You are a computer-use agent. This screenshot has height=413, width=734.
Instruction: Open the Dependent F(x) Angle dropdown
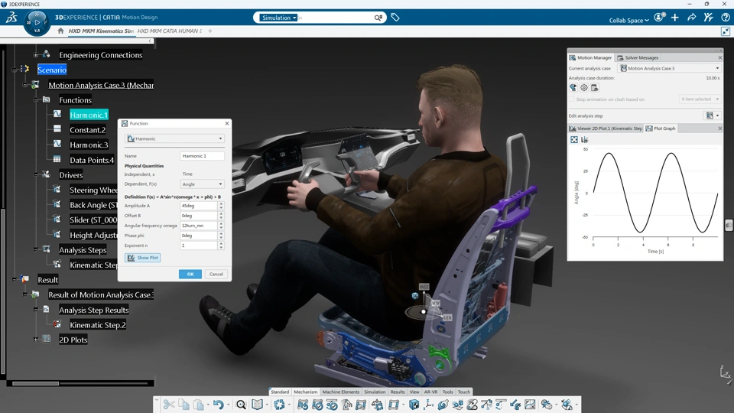pyautogui.click(x=202, y=184)
